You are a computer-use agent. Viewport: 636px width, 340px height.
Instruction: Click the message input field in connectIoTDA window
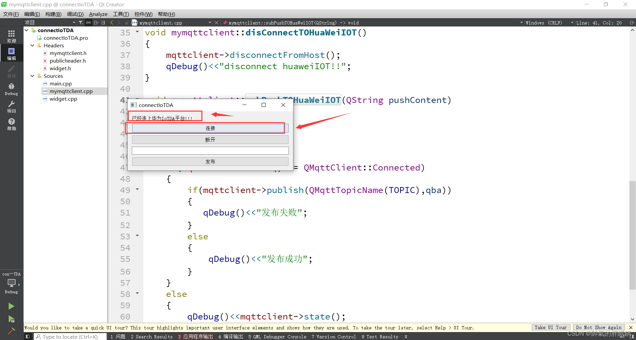(x=210, y=151)
